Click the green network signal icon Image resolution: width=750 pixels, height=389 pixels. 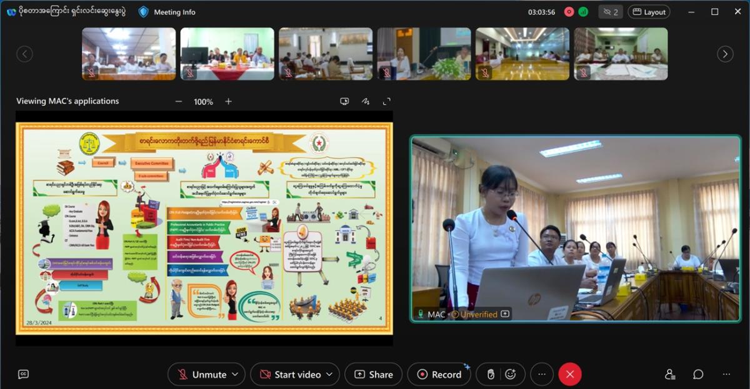point(583,12)
